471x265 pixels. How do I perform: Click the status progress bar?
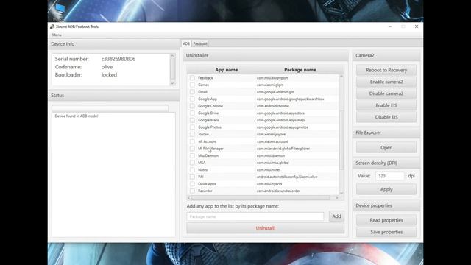coord(110,108)
